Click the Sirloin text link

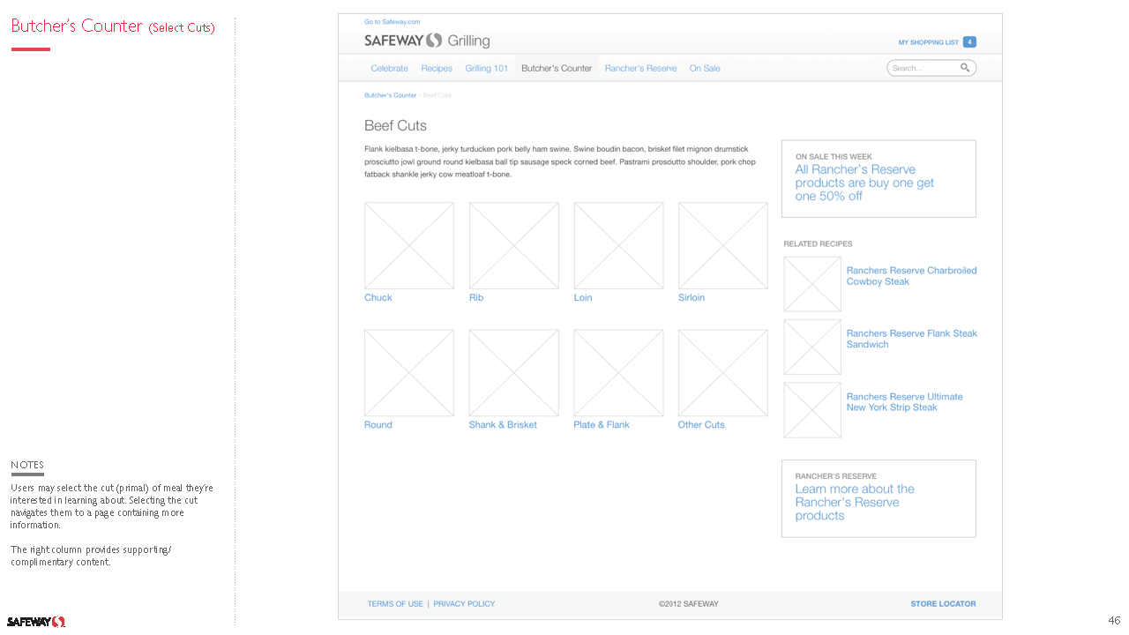point(692,297)
